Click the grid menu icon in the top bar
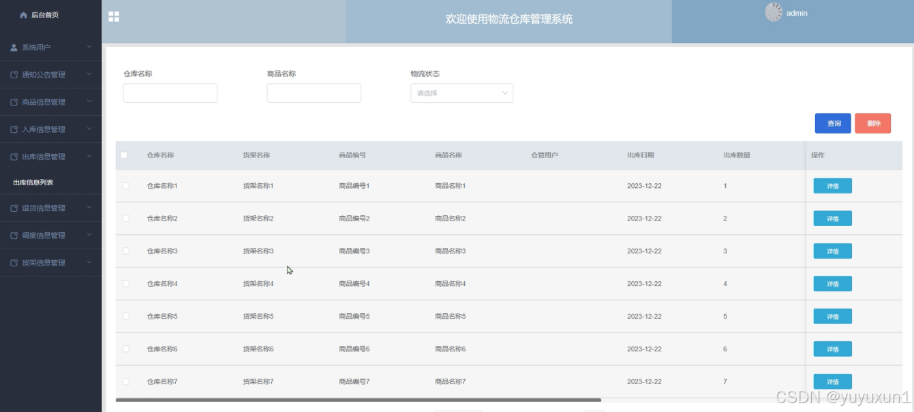 point(114,16)
